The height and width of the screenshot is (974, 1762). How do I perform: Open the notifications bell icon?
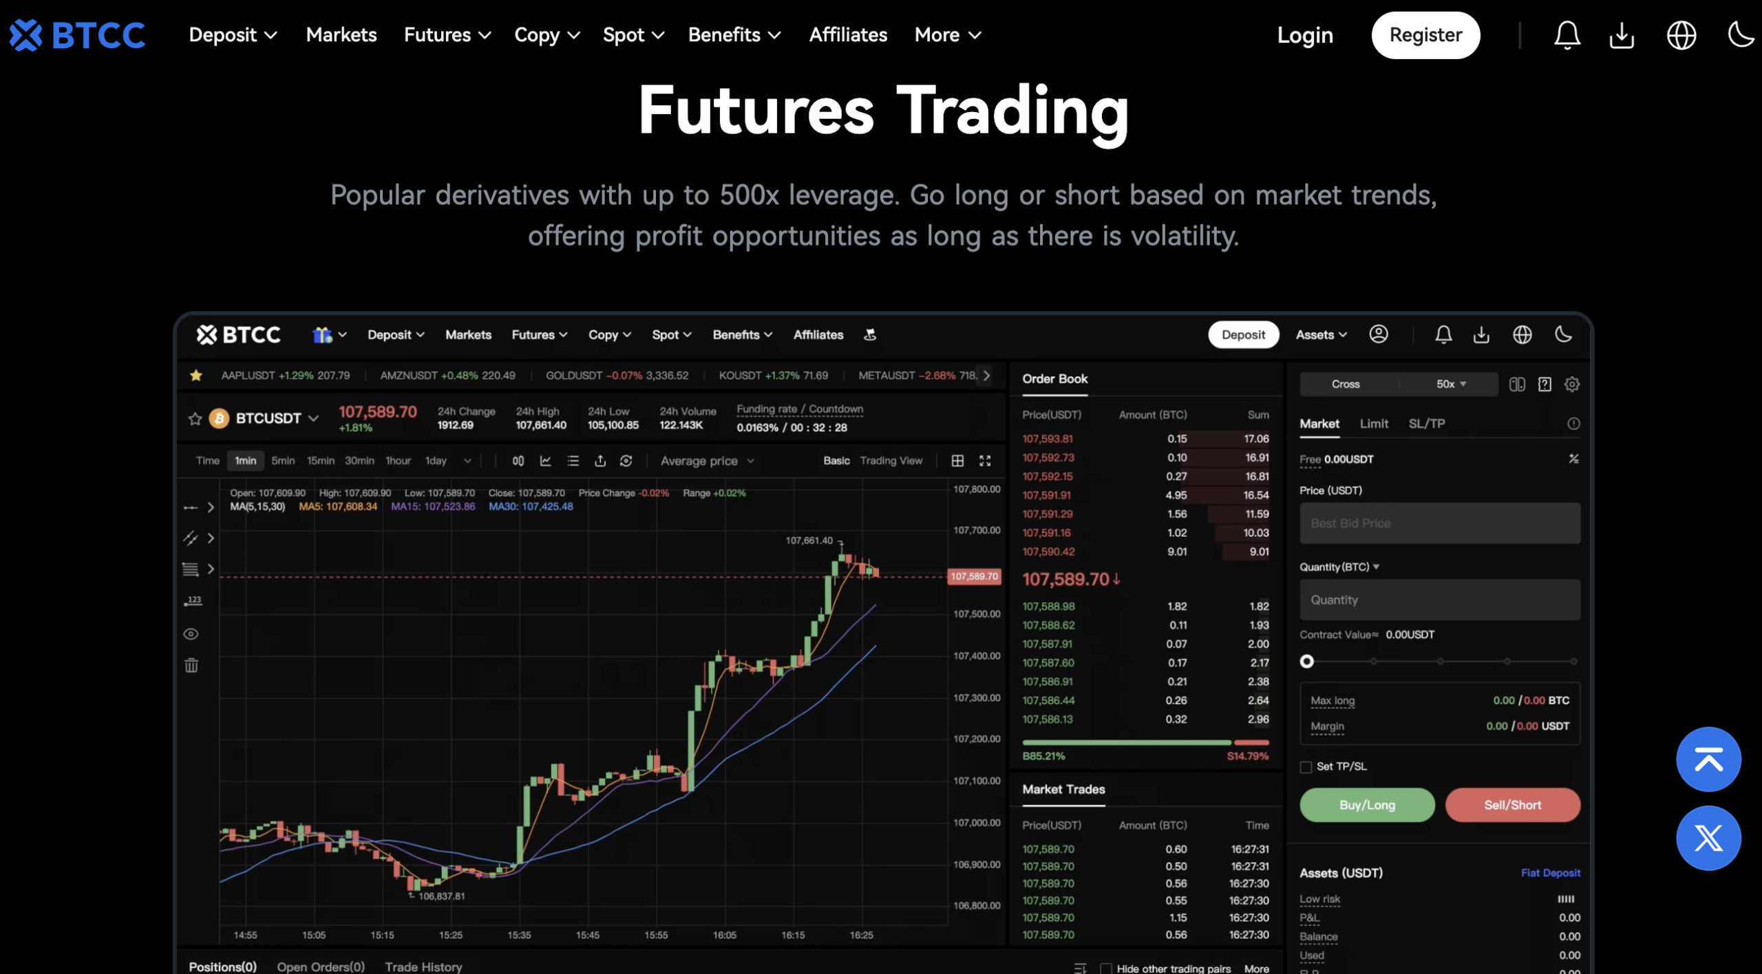(x=1567, y=34)
